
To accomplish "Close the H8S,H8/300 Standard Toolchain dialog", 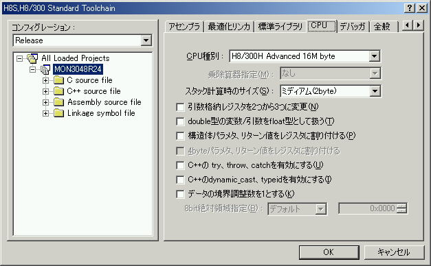I will (x=422, y=8).
